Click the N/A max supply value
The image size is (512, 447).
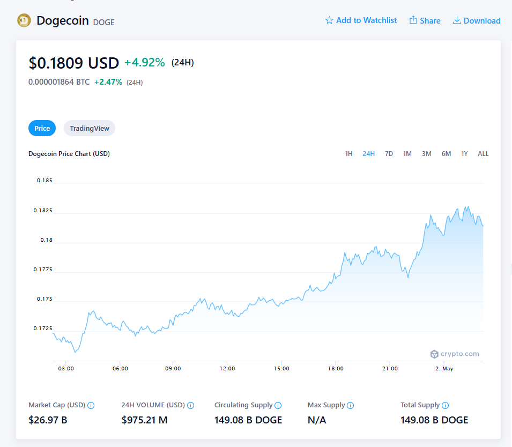click(317, 420)
